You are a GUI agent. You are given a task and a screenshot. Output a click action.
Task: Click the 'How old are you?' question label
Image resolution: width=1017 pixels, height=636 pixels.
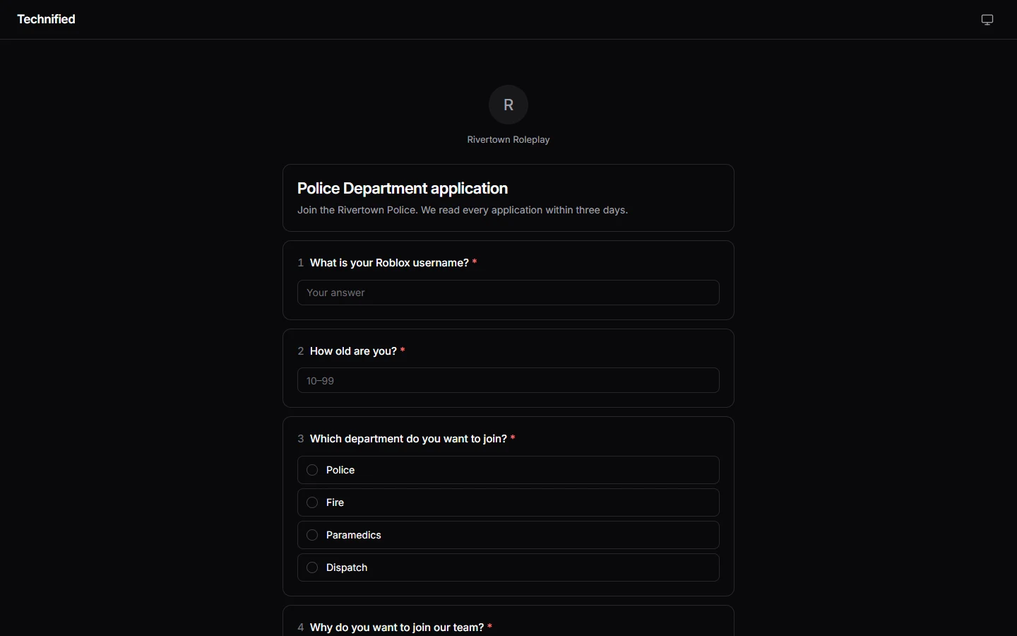pyautogui.click(x=353, y=351)
